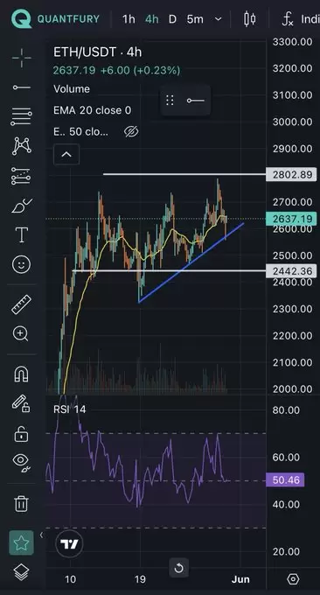
Task: Switch to the D daily timeframe
Action: (172, 19)
